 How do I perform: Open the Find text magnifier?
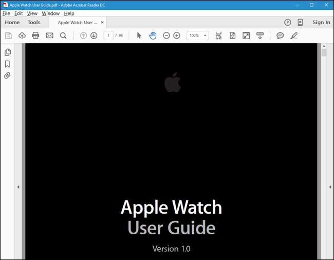click(63, 36)
